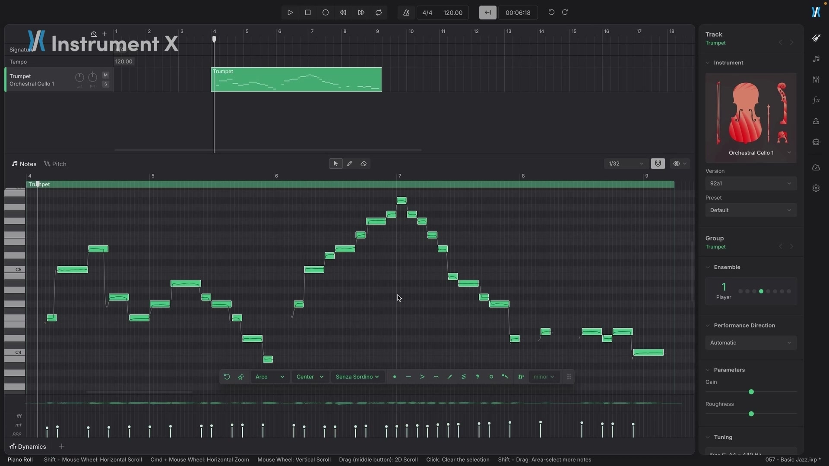The width and height of the screenshot is (829, 466).
Task: Switch to the Pitch tab
Action: coord(55,164)
